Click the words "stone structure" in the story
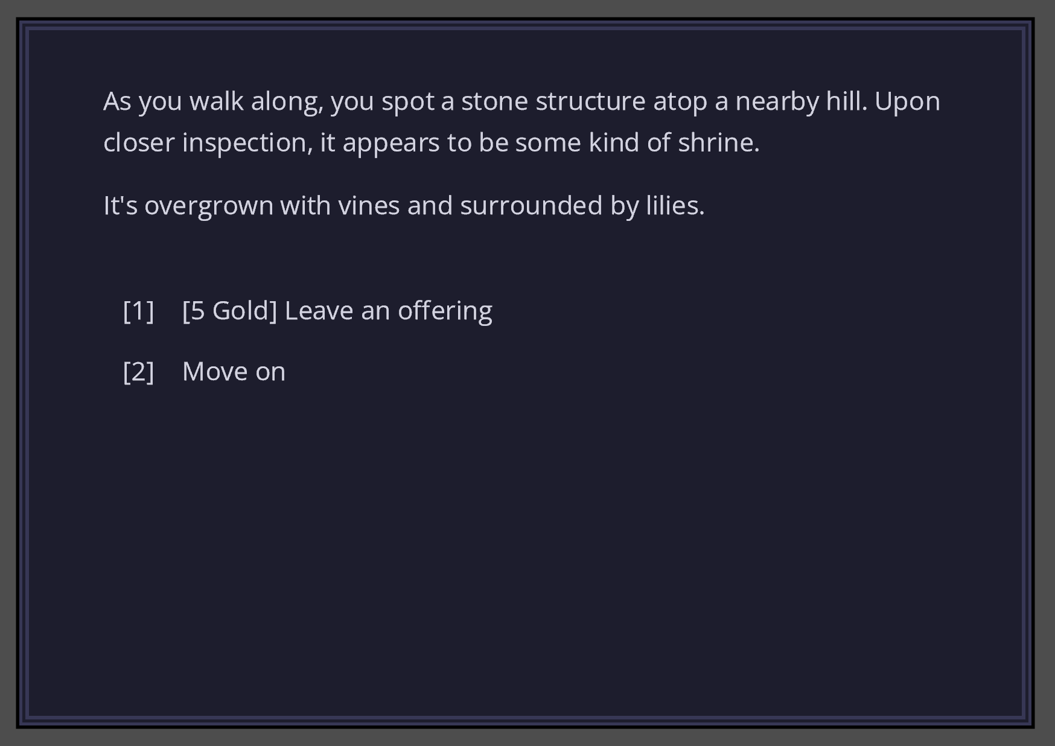 pos(553,101)
